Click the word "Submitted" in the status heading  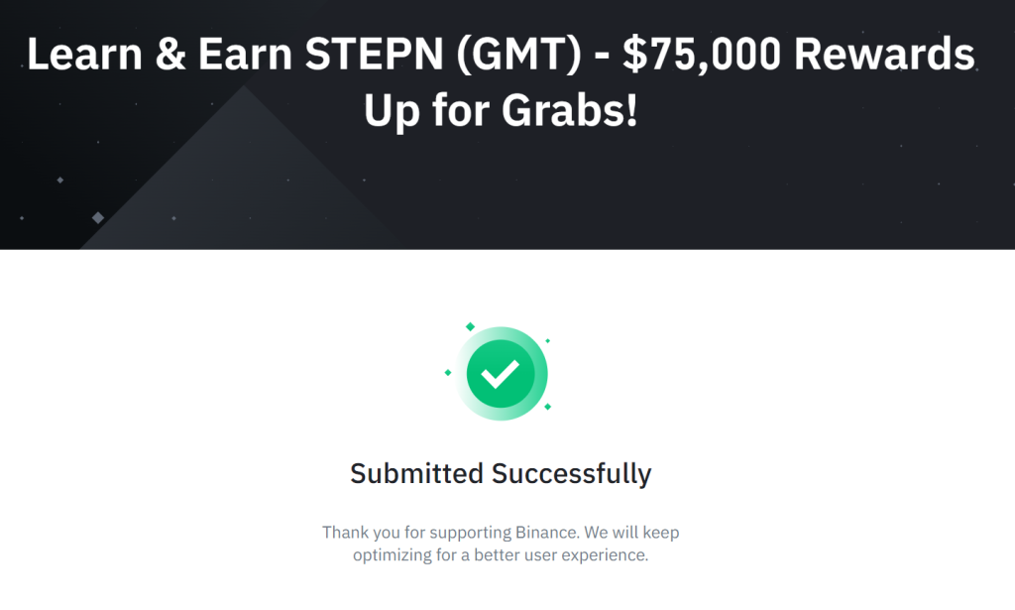[x=417, y=473]
